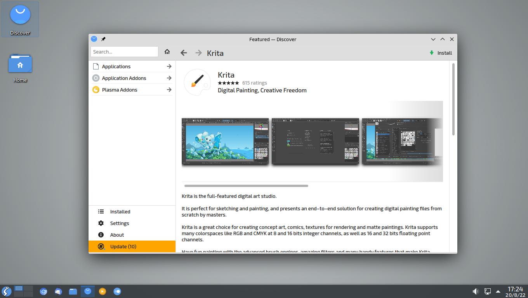
Task: Maximize the Discover window
Action: coord(443,39)
